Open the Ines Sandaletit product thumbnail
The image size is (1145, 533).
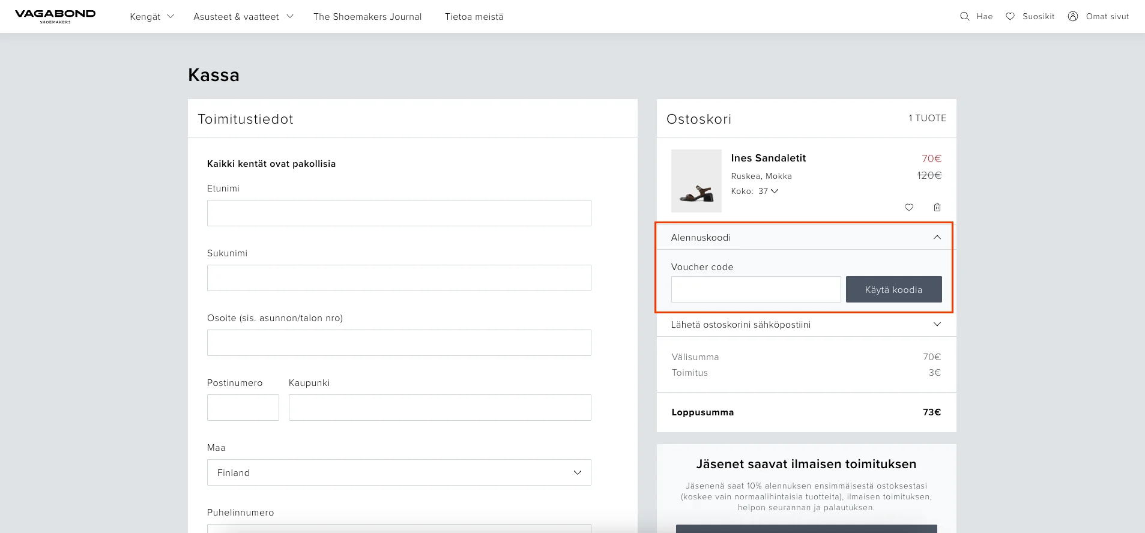pyautogui.click(x=696, y=181)
